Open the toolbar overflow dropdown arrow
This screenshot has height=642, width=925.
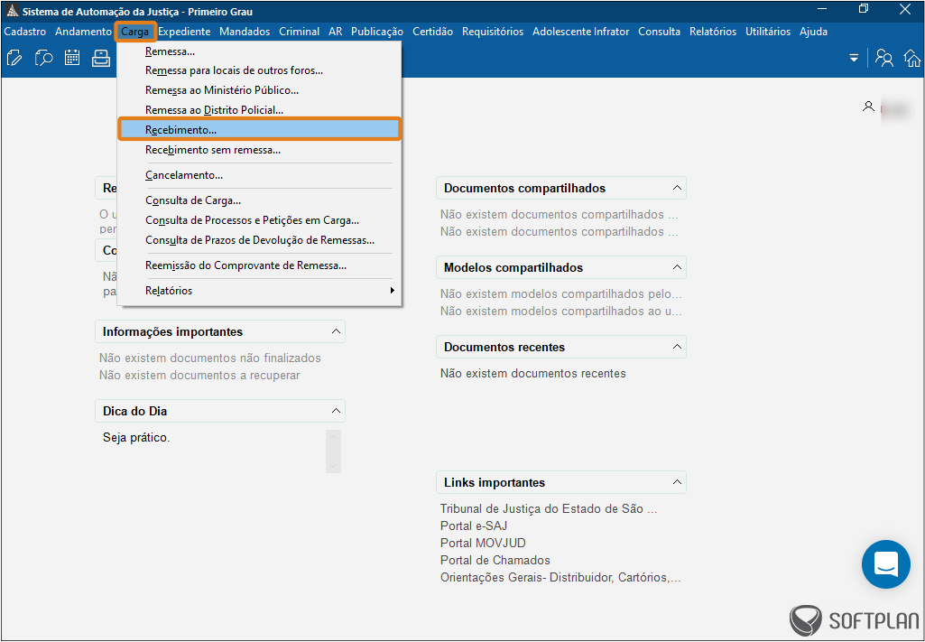click(x=854, y=58)
